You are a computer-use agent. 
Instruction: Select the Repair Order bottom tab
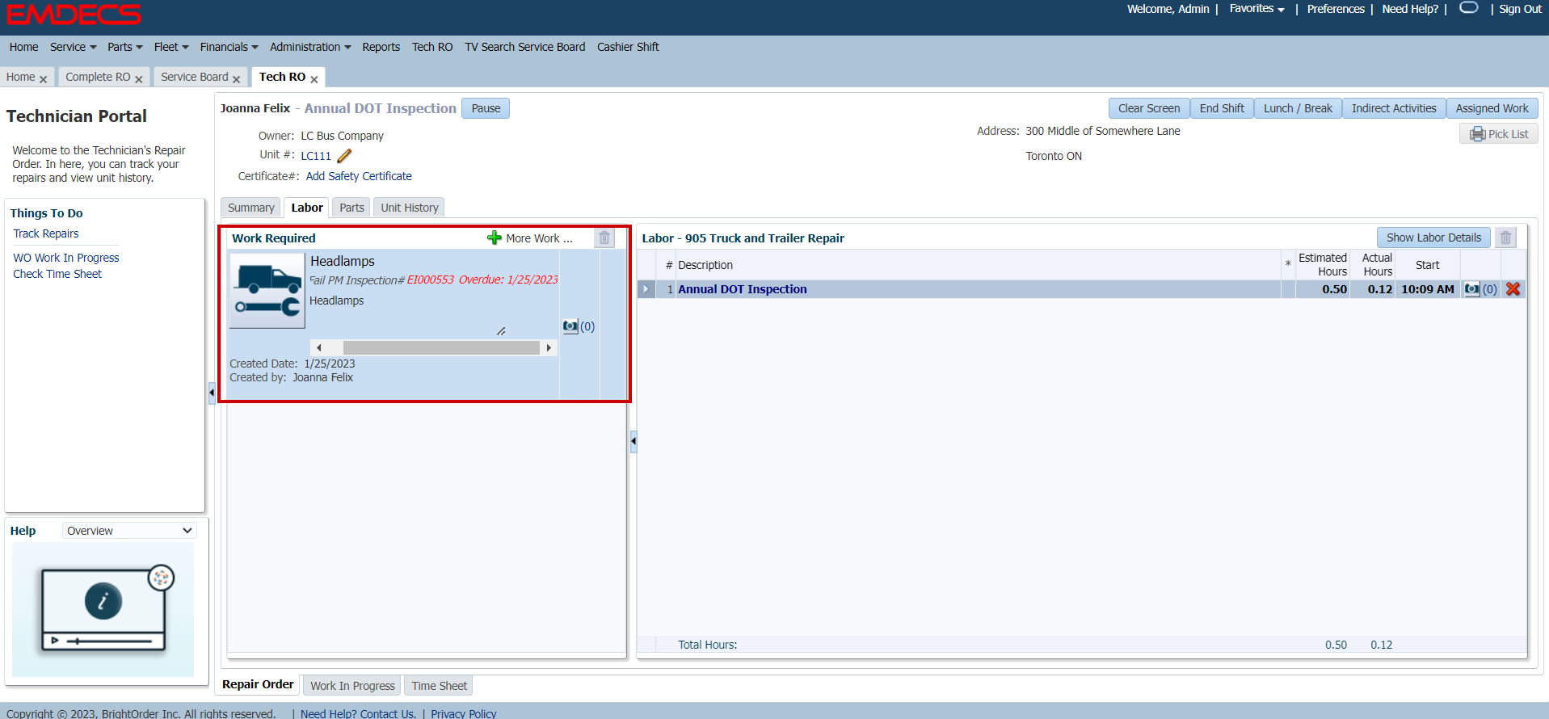(x=258, y=684)
